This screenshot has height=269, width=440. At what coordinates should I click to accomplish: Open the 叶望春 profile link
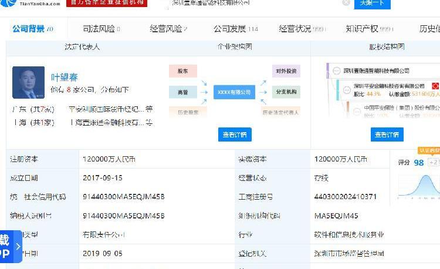(65, 77)
